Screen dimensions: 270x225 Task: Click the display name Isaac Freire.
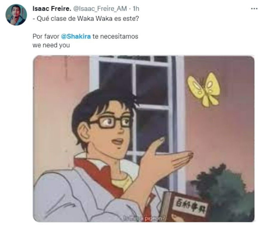pos(52,8)
